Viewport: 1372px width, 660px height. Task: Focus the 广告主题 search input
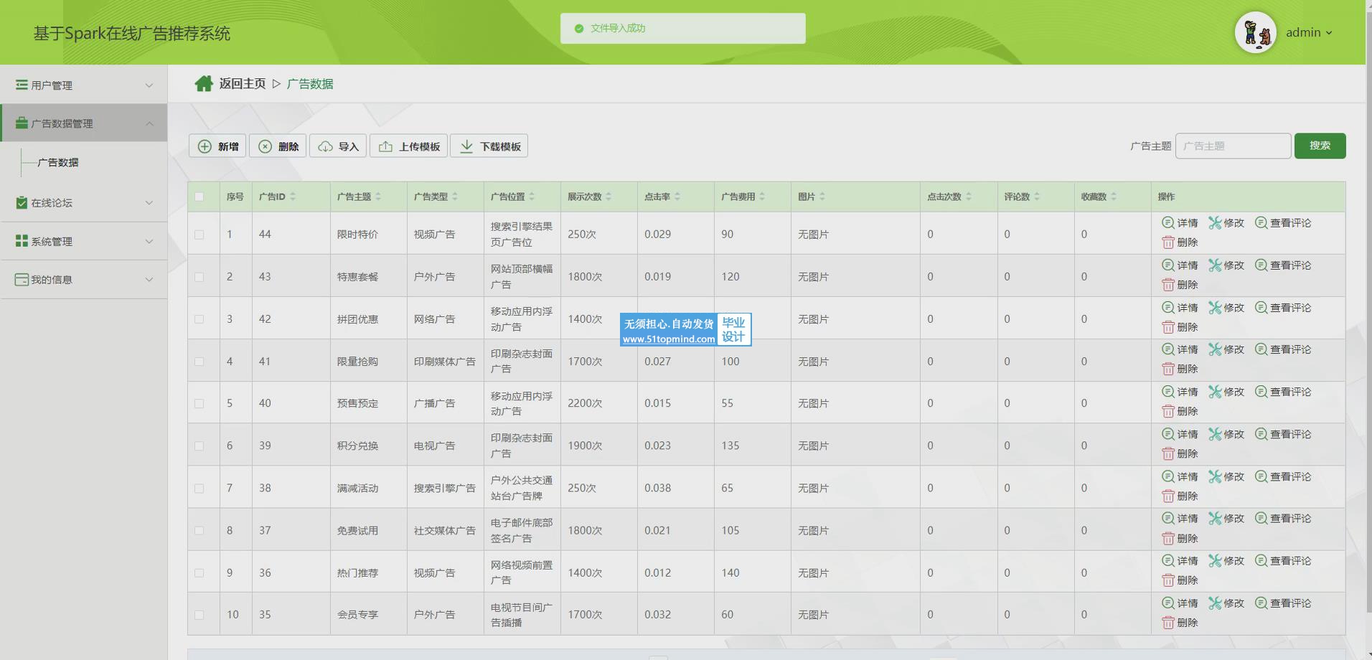(1233, 146)
